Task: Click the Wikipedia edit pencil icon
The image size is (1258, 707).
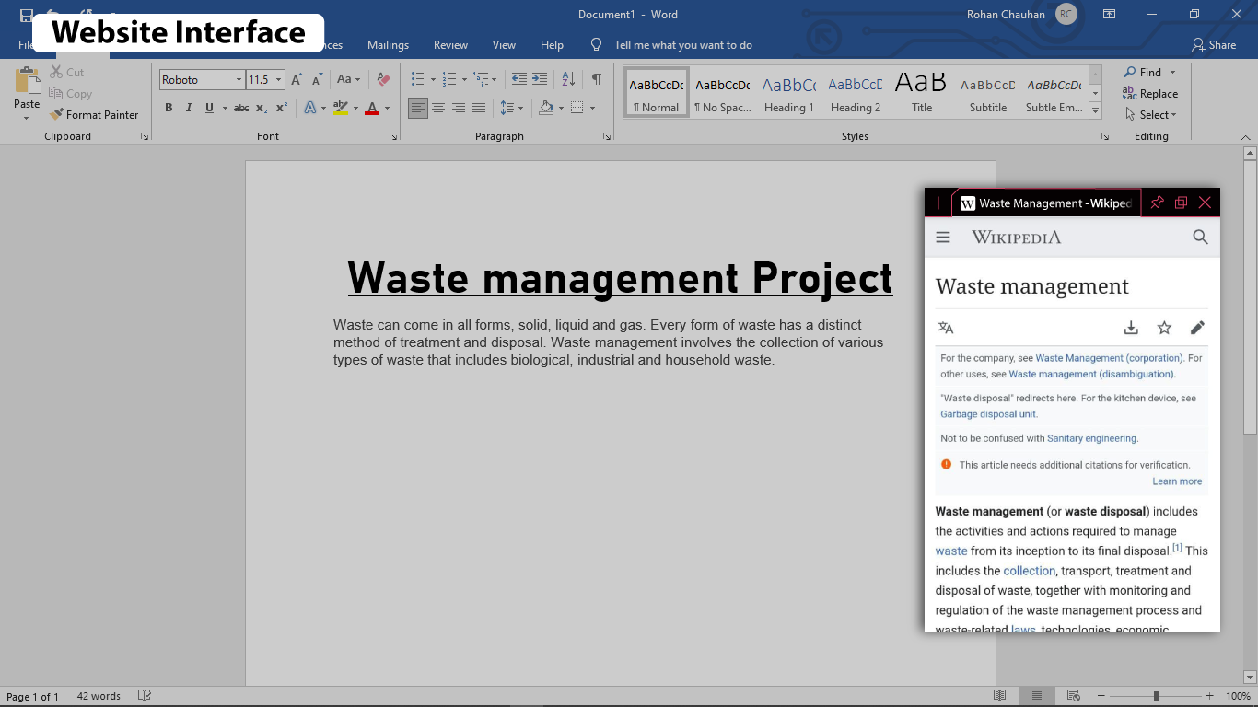Action: tap(1197, 328)
